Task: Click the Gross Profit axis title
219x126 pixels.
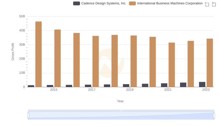Action: tap(13, 52)
